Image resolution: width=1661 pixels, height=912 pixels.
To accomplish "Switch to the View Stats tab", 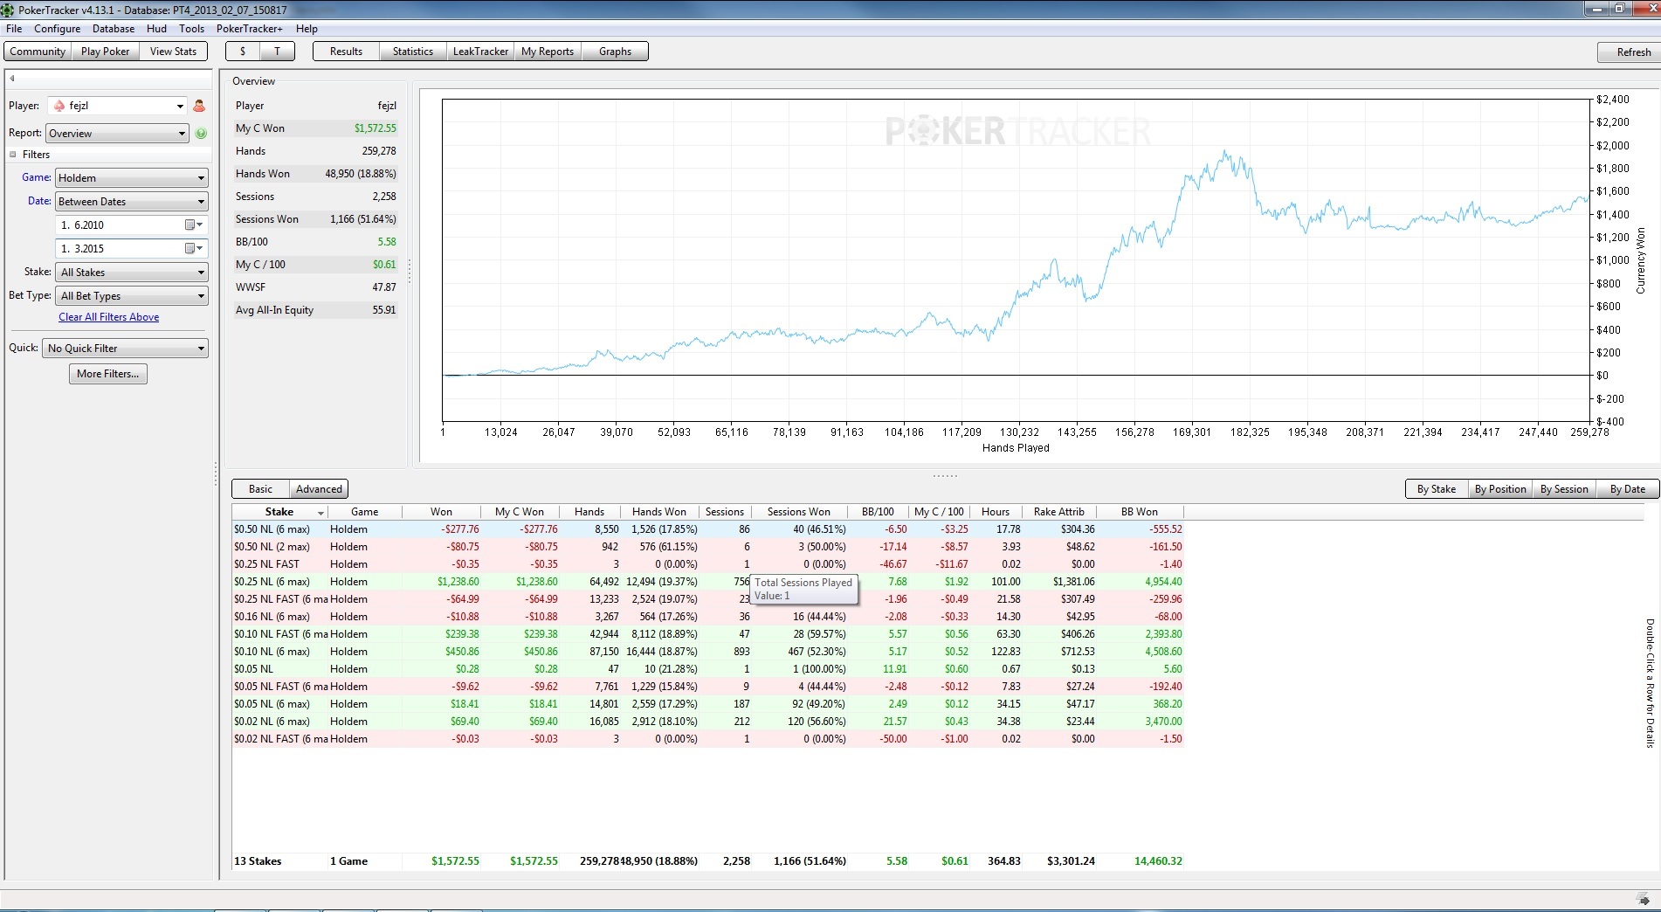I will (x=173, y=52).
